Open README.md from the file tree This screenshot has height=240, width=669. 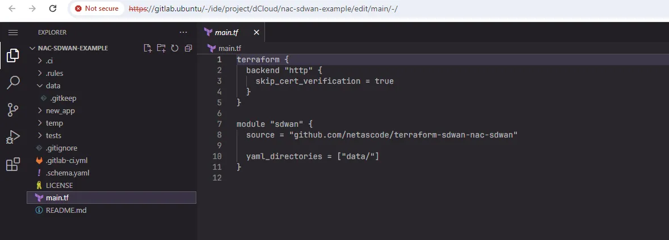click(66, 210)
